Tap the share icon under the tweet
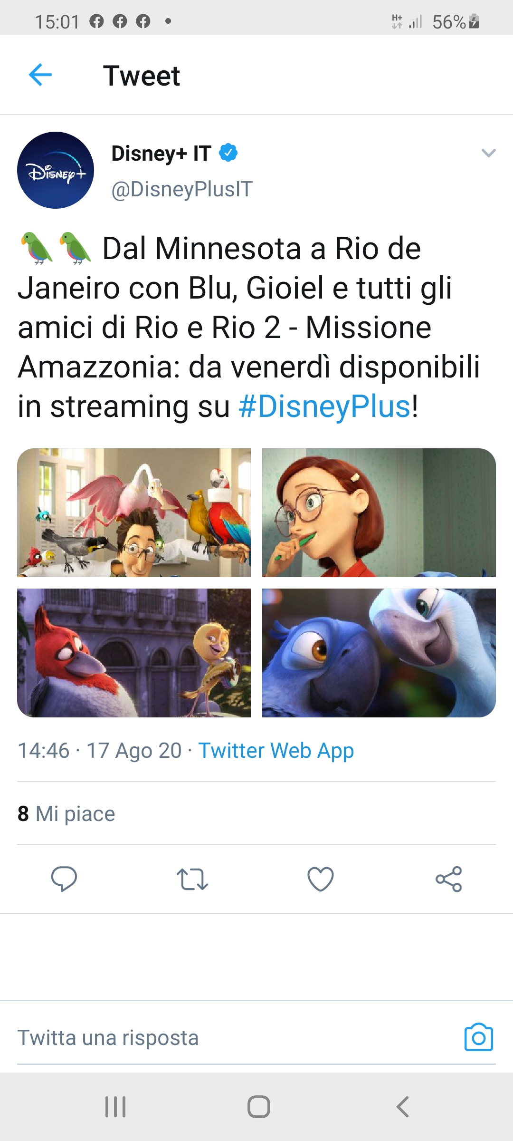 pos(449,879)
